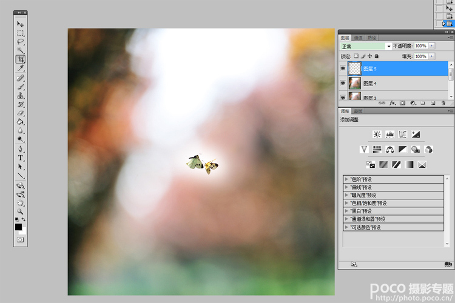Switch to the 路径 (Paths) tab
Screen dimensions: 455x303
(372, 38)
